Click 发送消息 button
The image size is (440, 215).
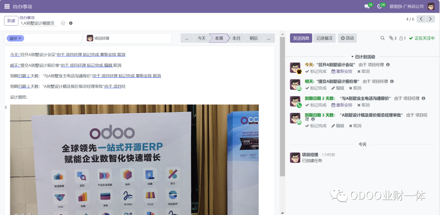301,38
